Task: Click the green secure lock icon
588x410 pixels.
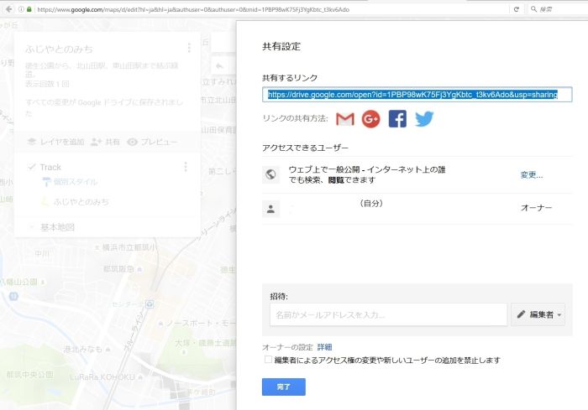Action: click(29, 9)
